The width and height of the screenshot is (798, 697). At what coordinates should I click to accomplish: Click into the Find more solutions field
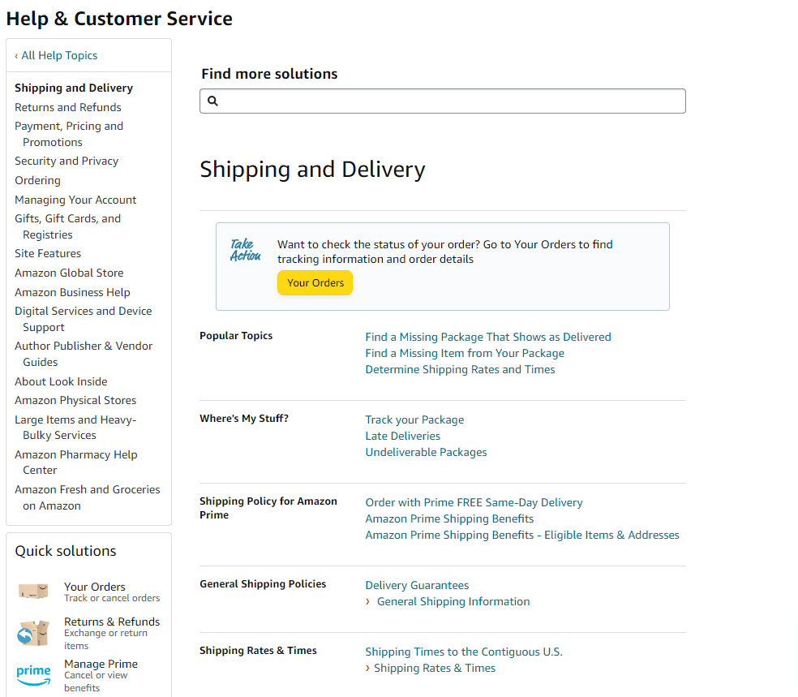pos(451,101)
